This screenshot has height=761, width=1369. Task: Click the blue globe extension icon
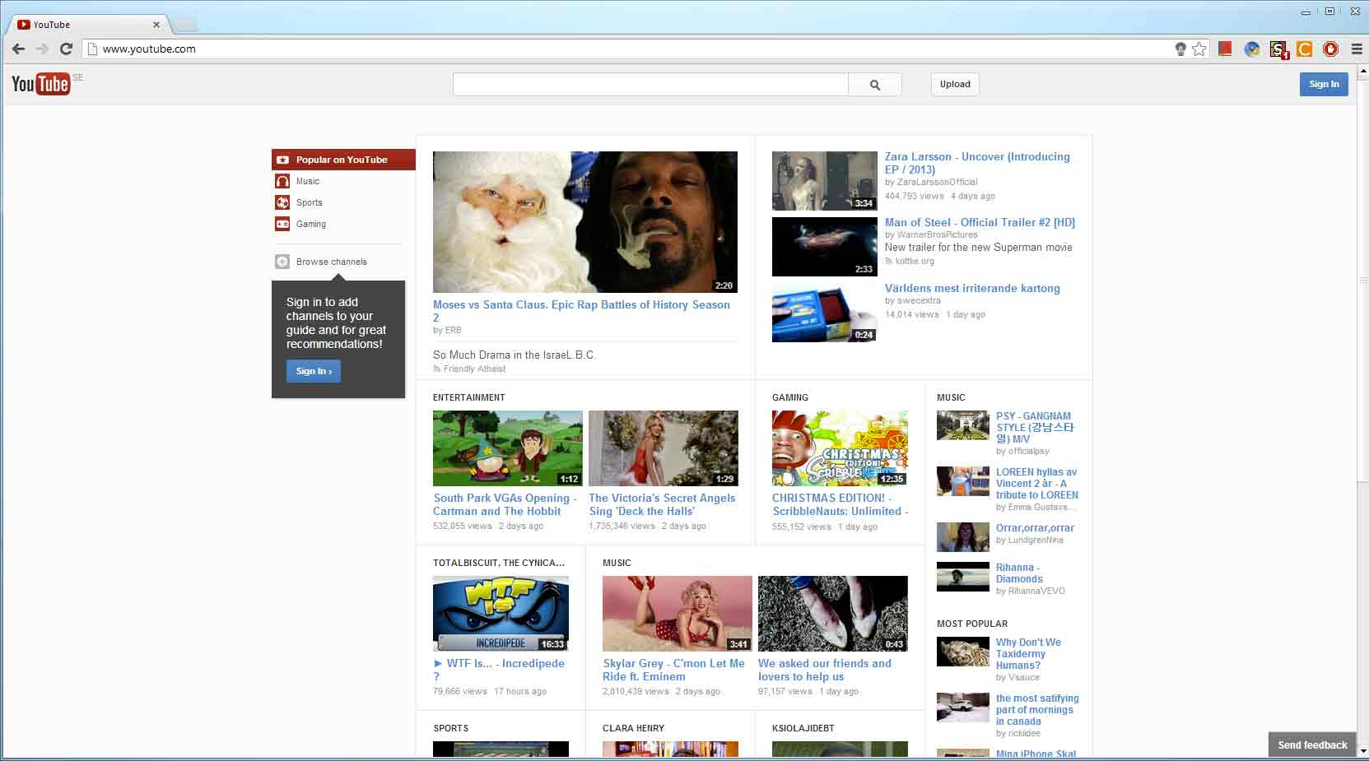(1251, 49)
